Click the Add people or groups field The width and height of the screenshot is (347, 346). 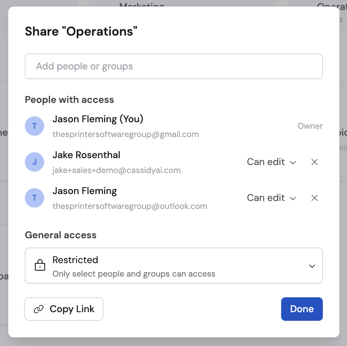click(174, 66)
